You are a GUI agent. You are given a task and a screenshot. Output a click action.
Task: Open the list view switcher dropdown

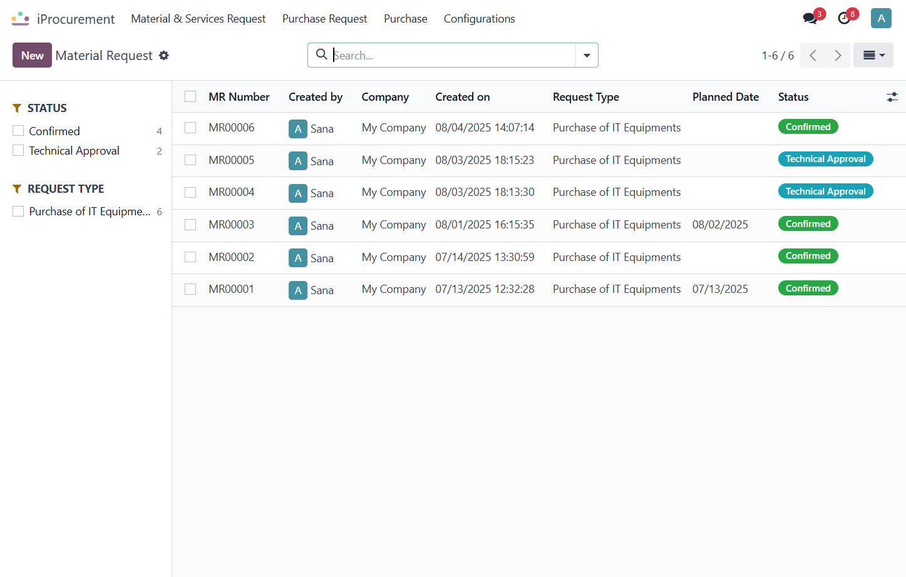pyautogui.click(x=873, y=55)
